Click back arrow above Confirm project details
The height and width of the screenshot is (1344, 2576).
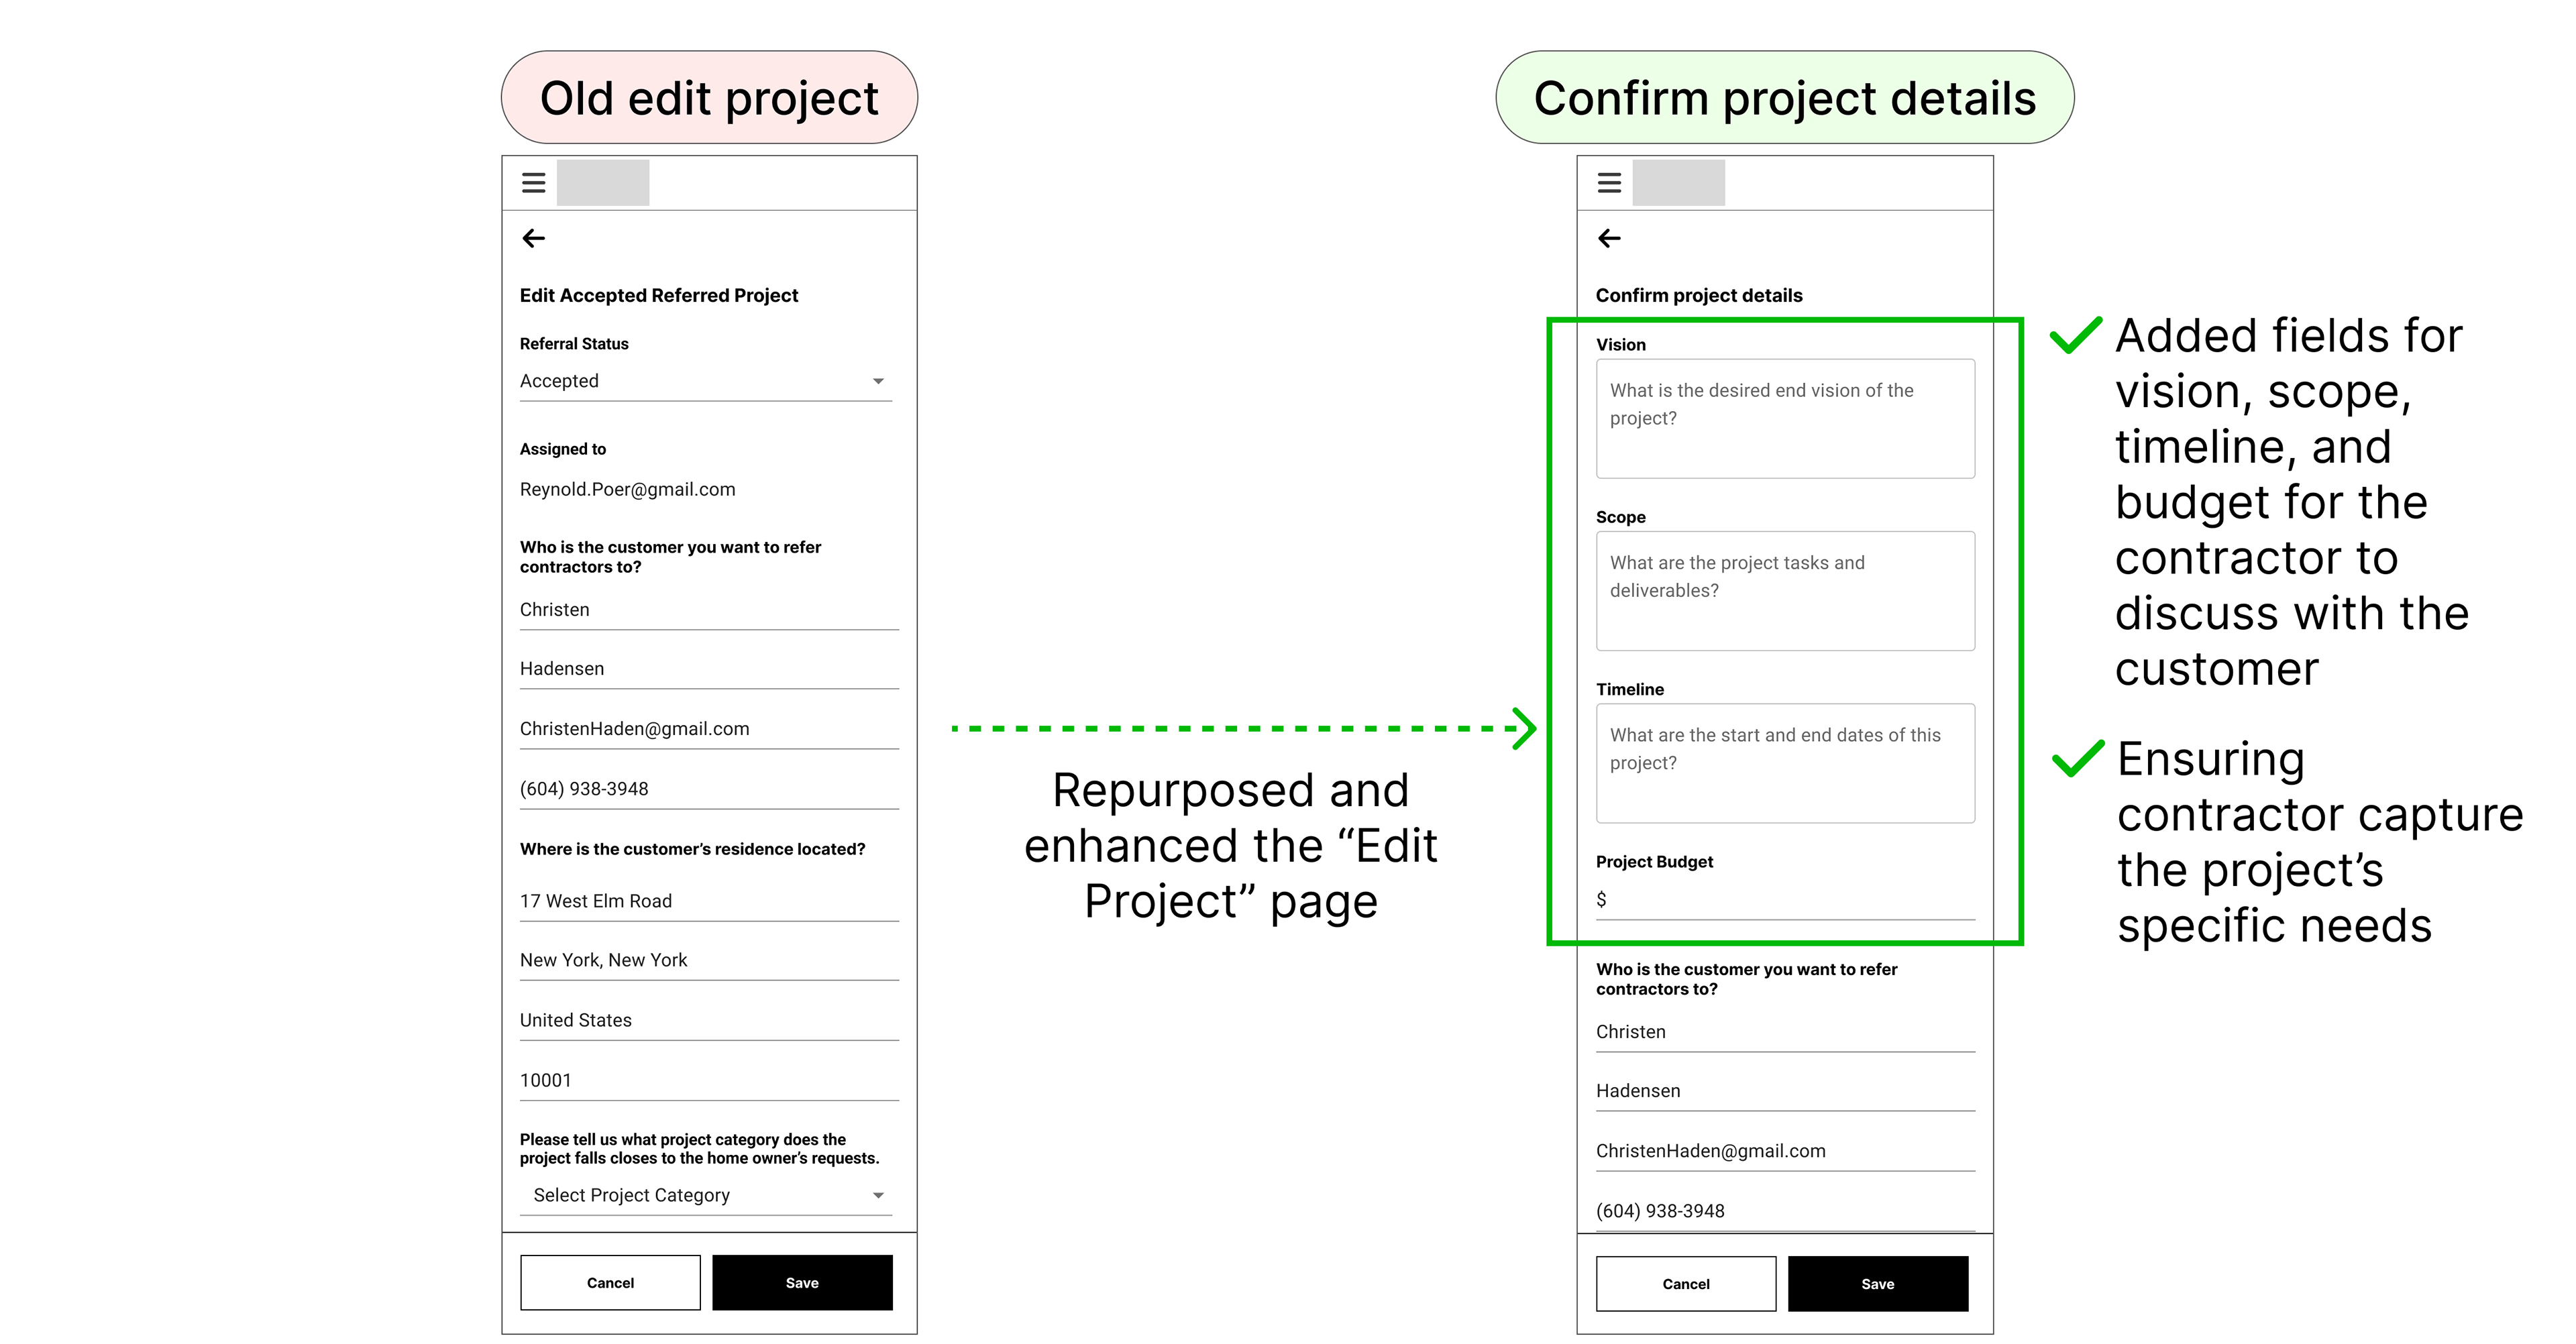pos(1609,238)
